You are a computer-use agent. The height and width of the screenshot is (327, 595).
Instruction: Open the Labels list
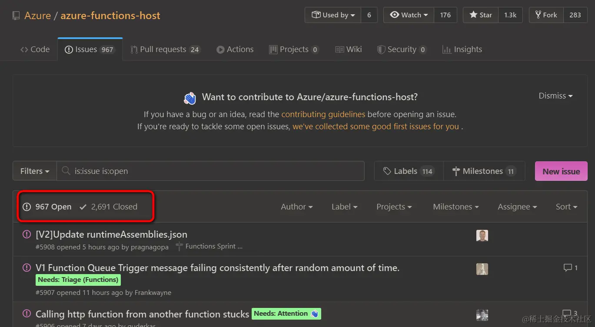coord(409,171)
